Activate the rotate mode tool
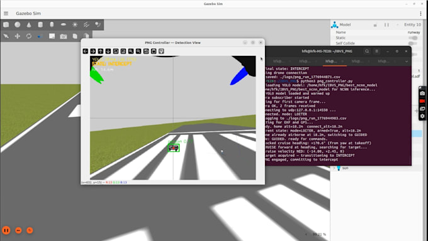 click(x=29, y=36)
